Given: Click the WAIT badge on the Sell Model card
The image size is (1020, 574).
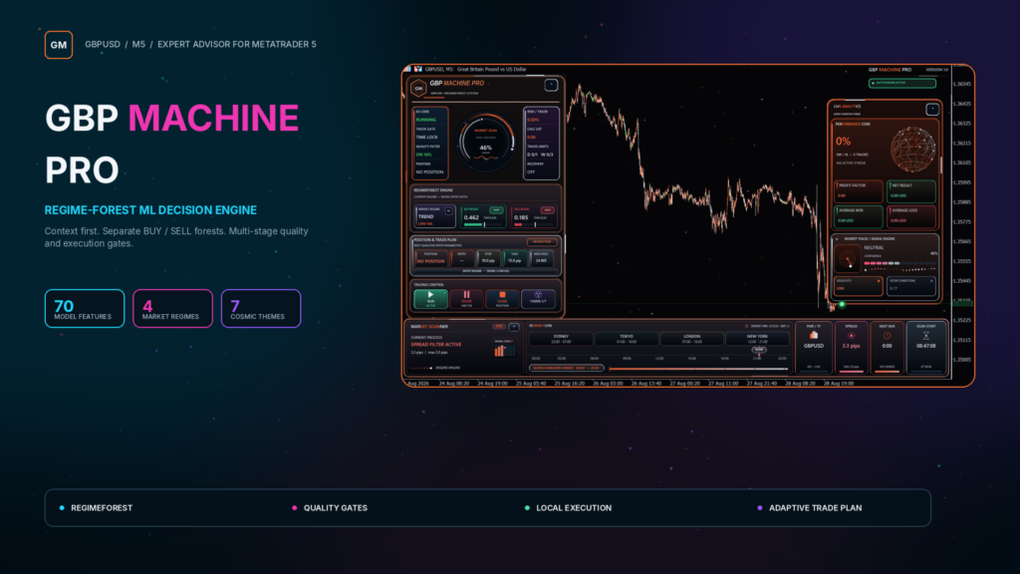Looking at the screenshot, I should (548, 210).
